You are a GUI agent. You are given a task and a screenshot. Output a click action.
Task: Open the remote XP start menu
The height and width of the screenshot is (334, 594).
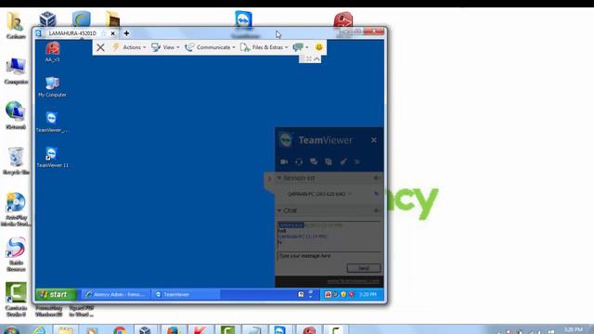coord(56,294)
